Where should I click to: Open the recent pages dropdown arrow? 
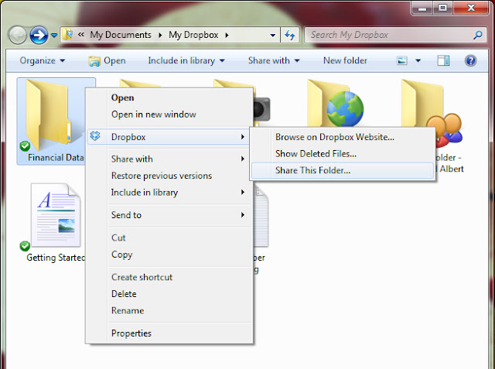(x=54, y=36)
